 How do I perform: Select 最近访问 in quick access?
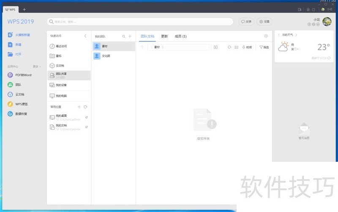(69, 46)
